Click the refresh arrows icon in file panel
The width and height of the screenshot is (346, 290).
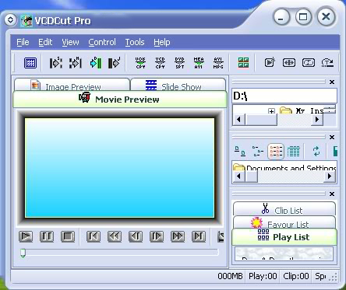point(316,151)
